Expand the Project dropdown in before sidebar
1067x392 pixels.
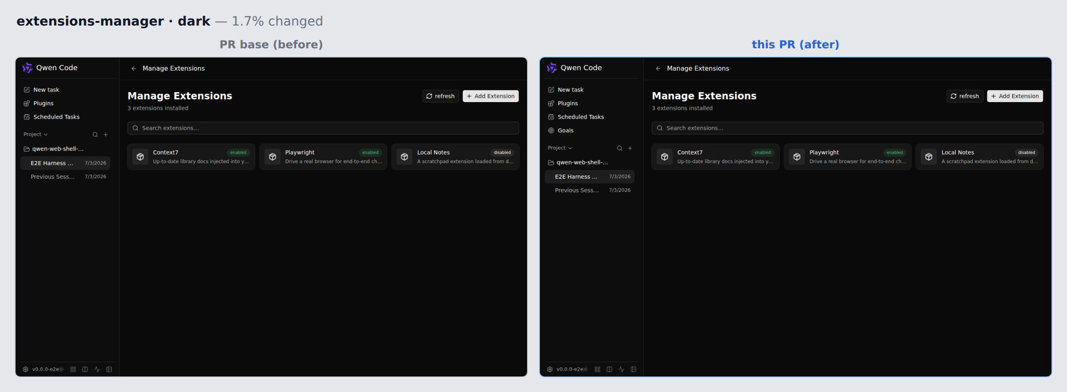(x=36, y=134)
